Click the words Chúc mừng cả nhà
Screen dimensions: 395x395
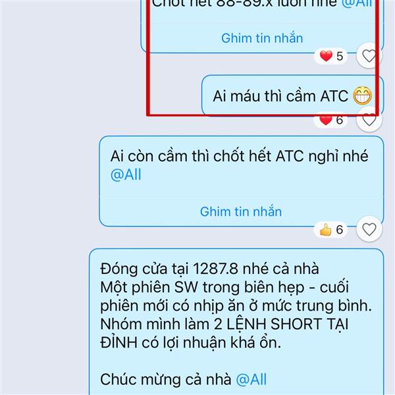[x=166, y=379]
